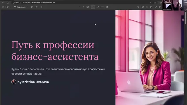Expand the Нарисовать options arrow
The height and width of the screenshot is (105, 187).
click(x=28, y=7)
